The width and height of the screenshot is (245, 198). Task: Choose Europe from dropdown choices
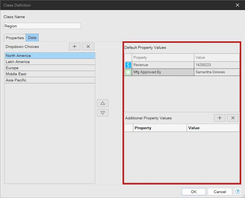50,68
